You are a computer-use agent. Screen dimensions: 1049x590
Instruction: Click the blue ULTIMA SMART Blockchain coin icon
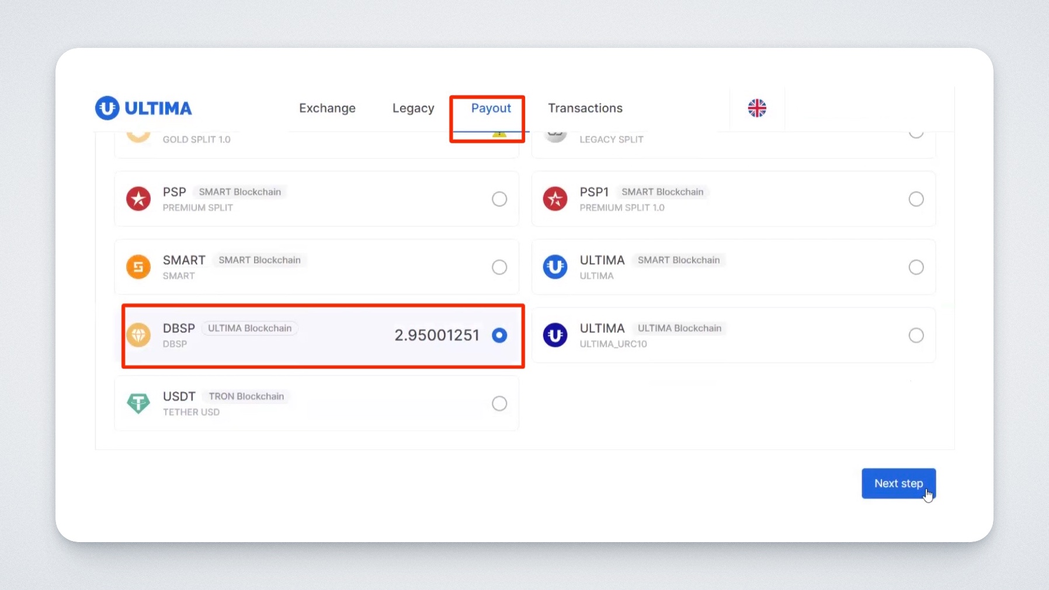pos(555,268)
